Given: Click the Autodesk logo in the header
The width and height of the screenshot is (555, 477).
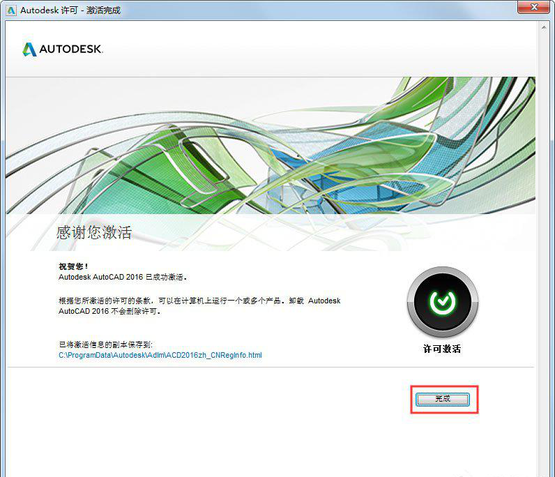Looking at the screenshot, I should tap(29, 50).
